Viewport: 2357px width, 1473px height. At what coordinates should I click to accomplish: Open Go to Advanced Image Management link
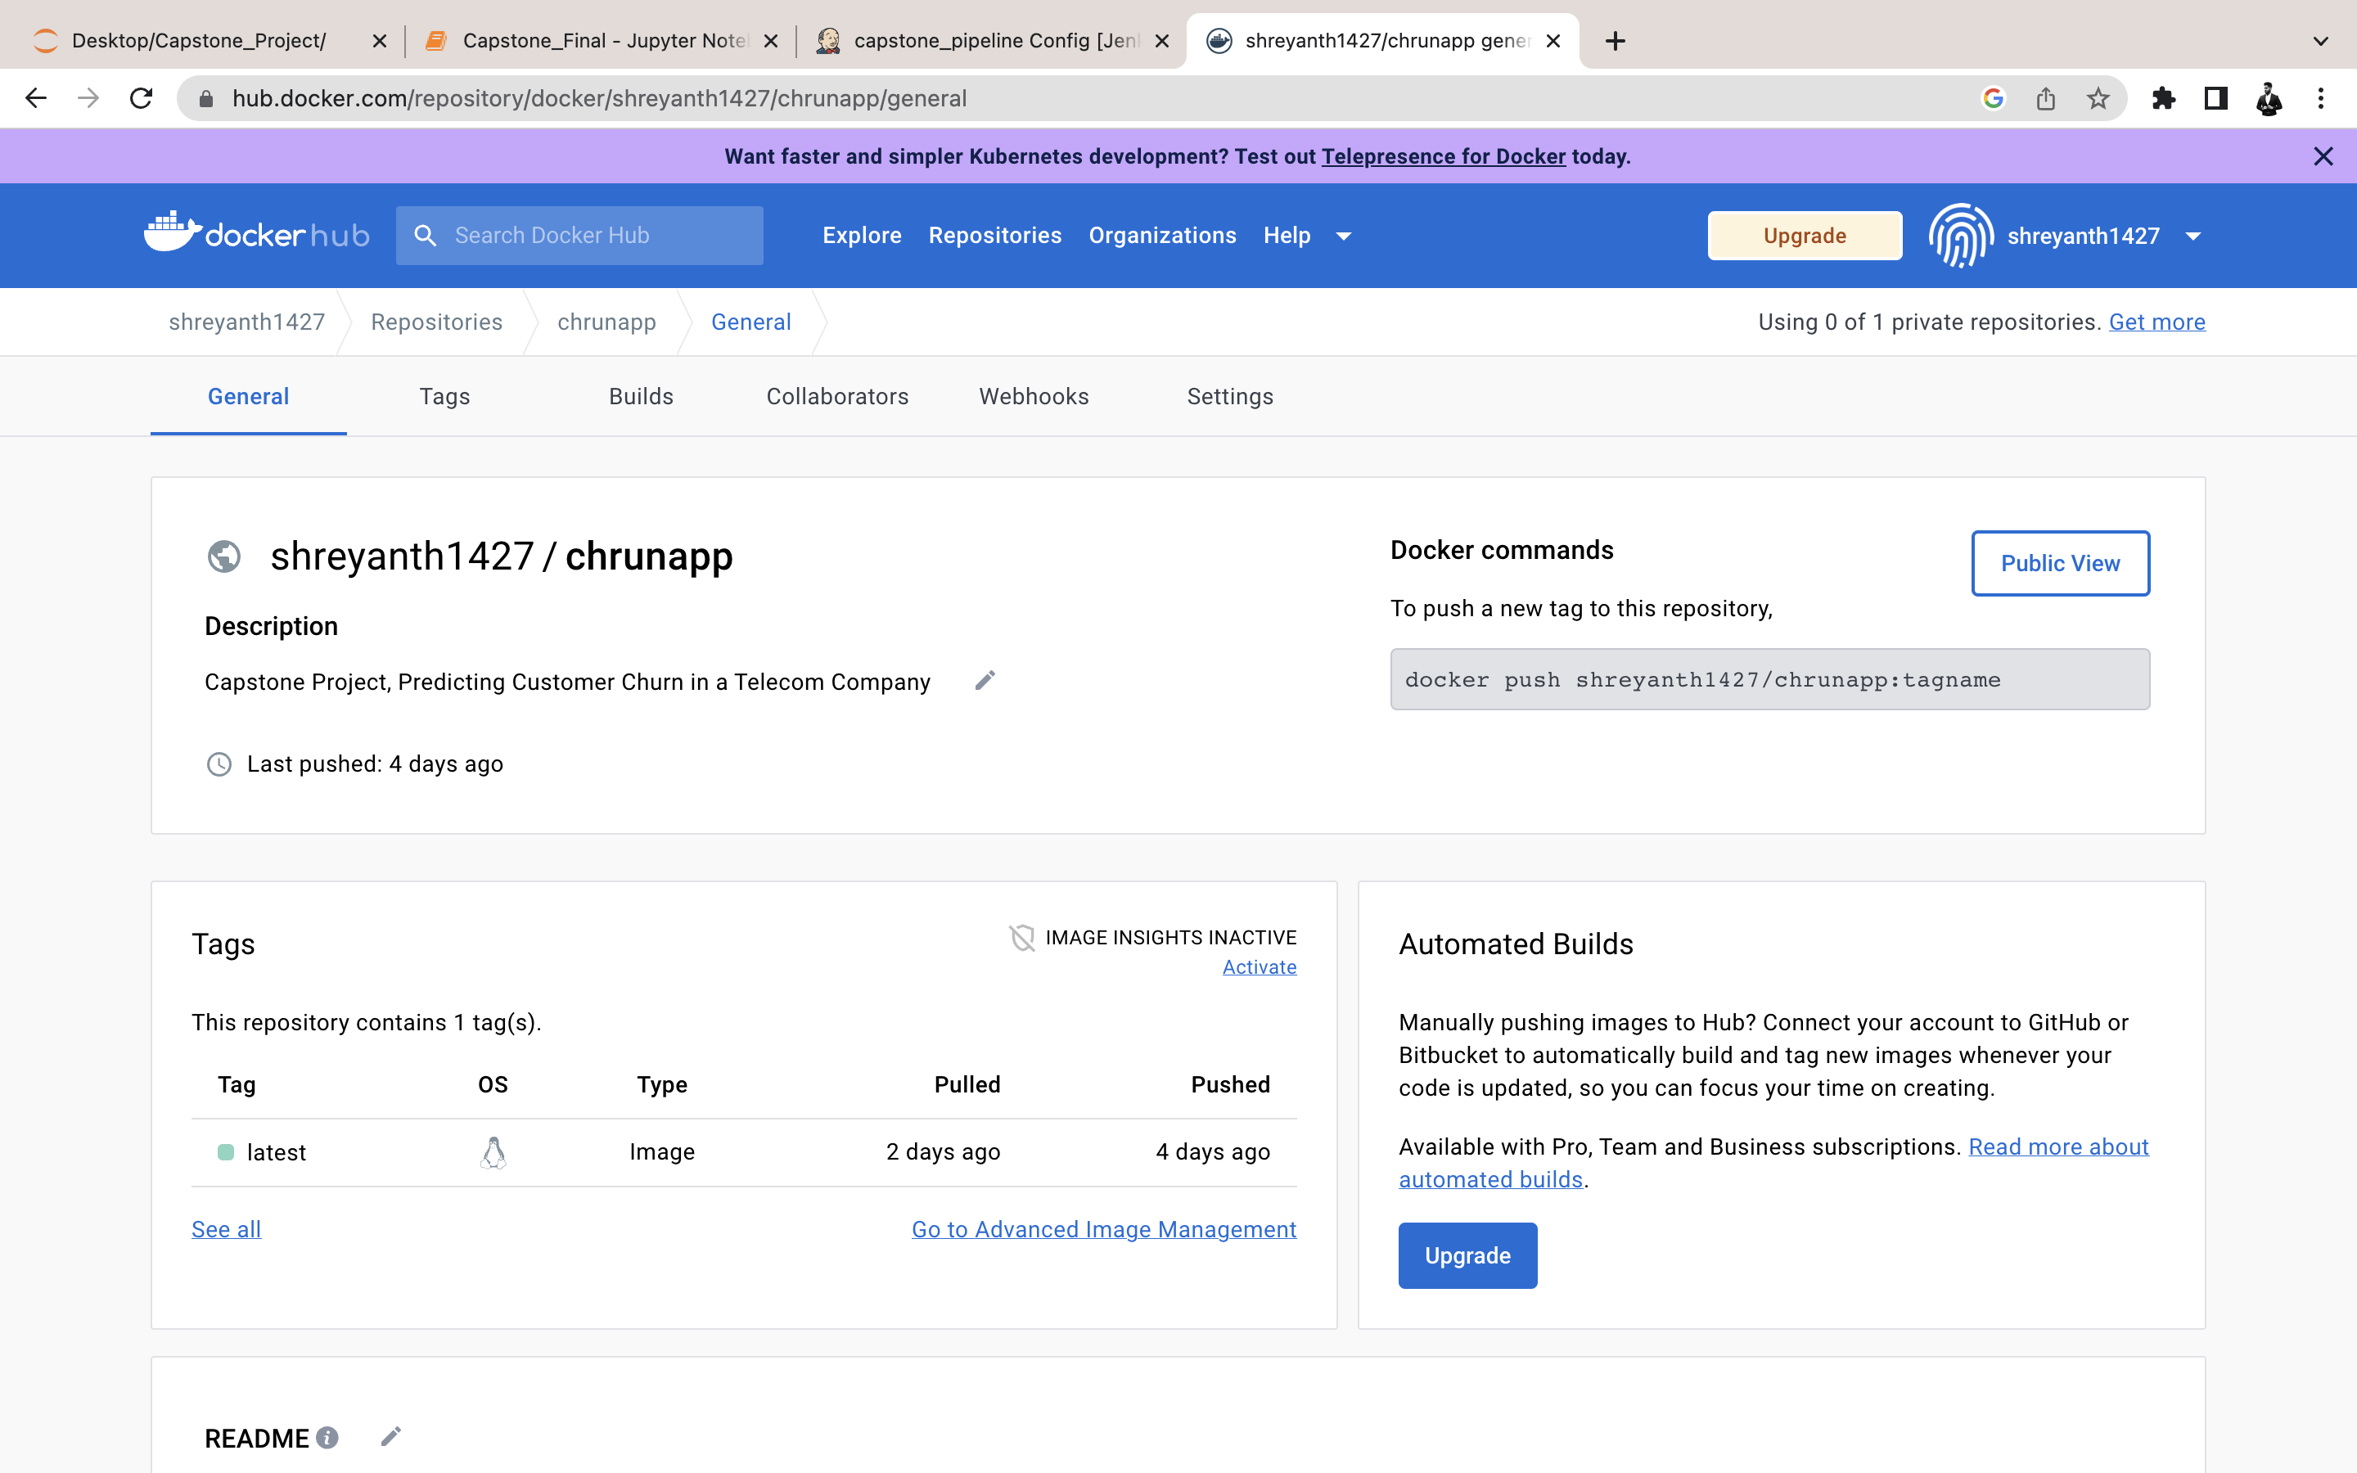click(1103, 1228)
